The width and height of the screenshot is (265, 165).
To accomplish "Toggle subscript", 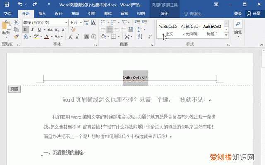I will (x=57, y=29).
